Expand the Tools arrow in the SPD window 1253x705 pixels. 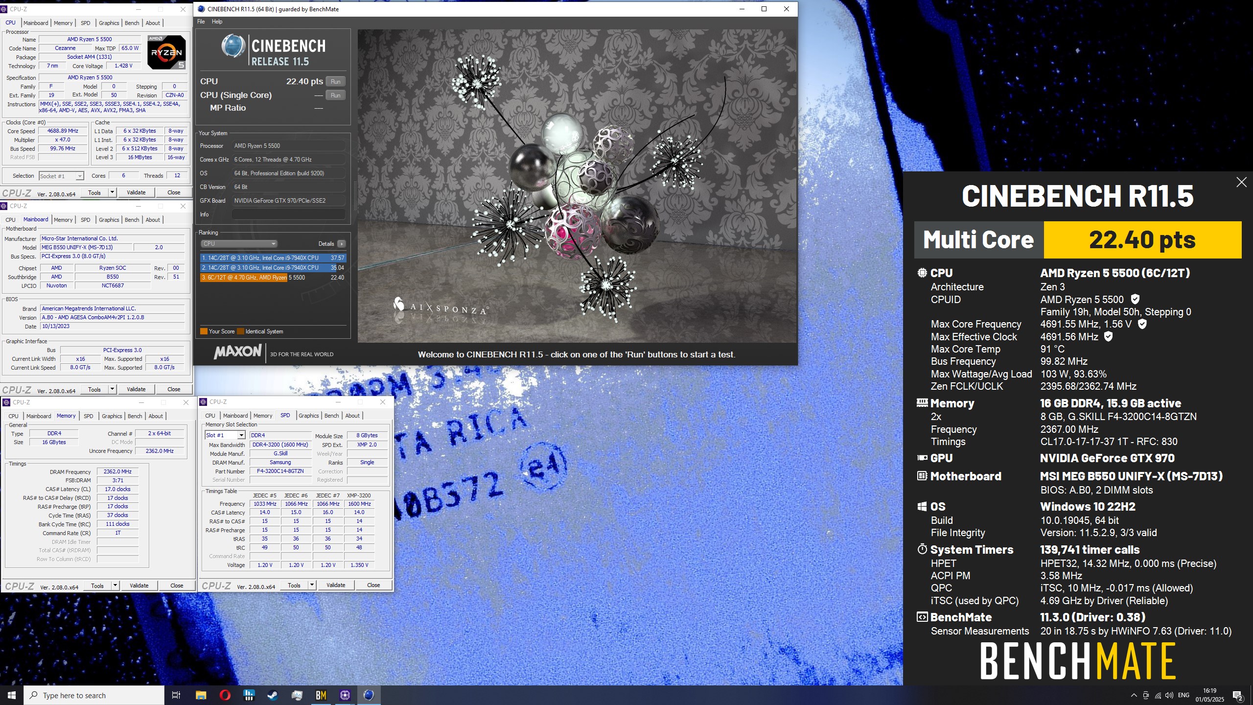click(312, 585)
